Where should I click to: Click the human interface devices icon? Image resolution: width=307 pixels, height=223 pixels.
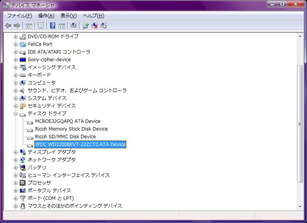pos(23,175)
